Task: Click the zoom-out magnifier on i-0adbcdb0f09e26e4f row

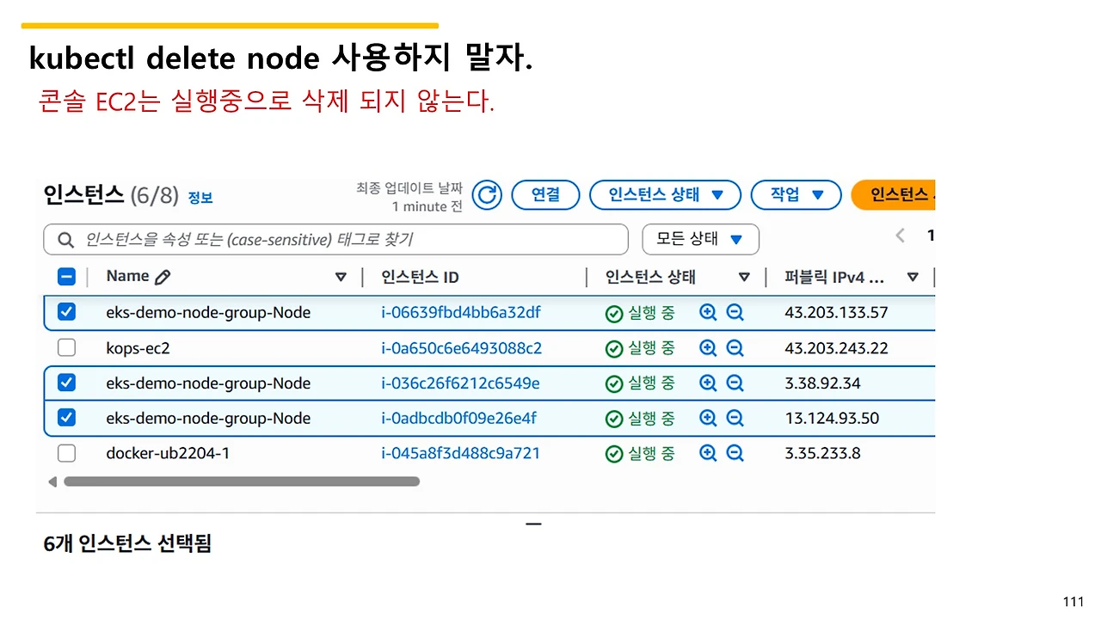Action: pos(735,418)
